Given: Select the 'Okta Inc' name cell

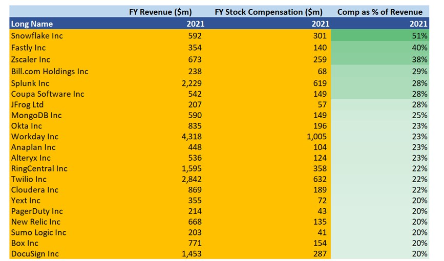Looking at the screenshot, I should [x=26, y=126].
